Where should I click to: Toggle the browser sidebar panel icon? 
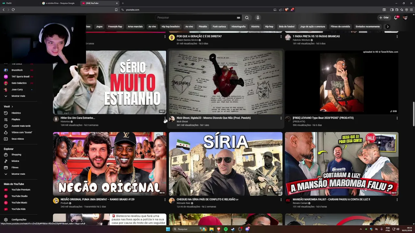[392, 10]
